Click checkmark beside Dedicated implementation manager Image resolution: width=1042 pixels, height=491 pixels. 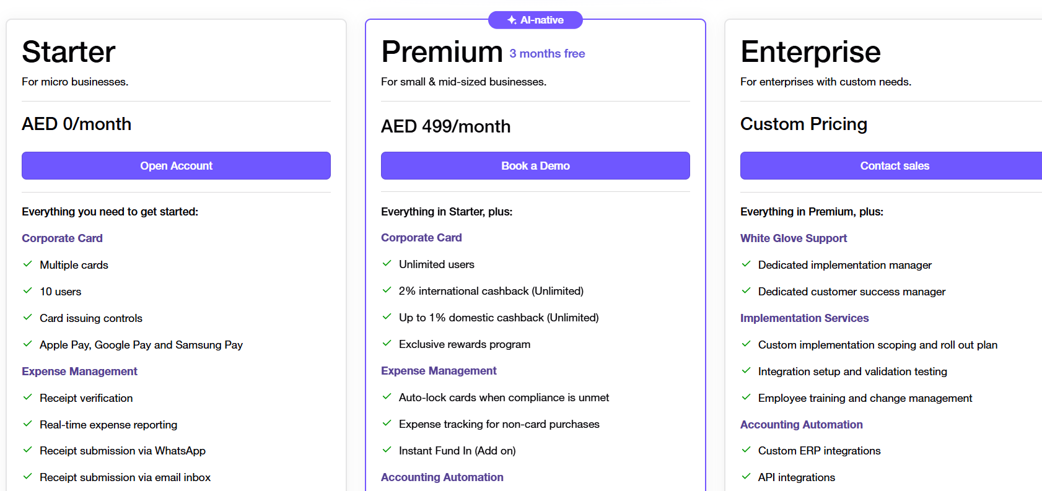[x=746, y=264]
